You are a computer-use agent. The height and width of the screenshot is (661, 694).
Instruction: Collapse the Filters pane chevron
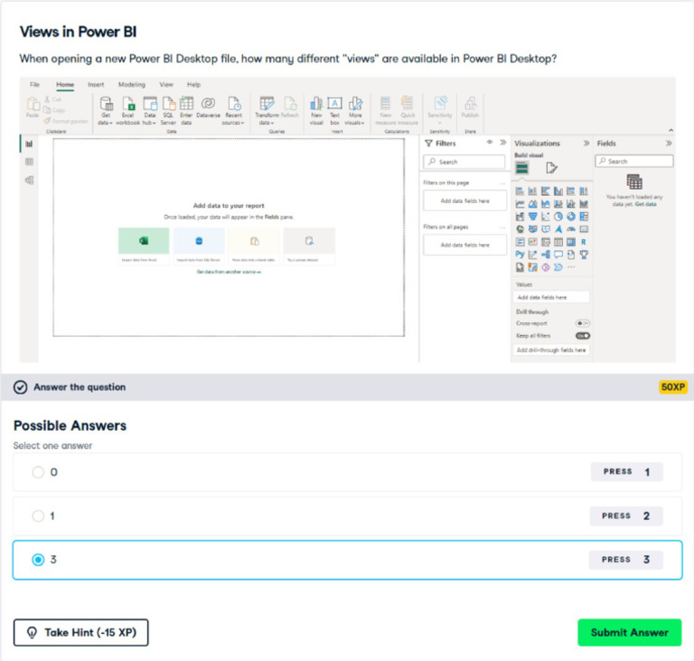tap(503, 143)
